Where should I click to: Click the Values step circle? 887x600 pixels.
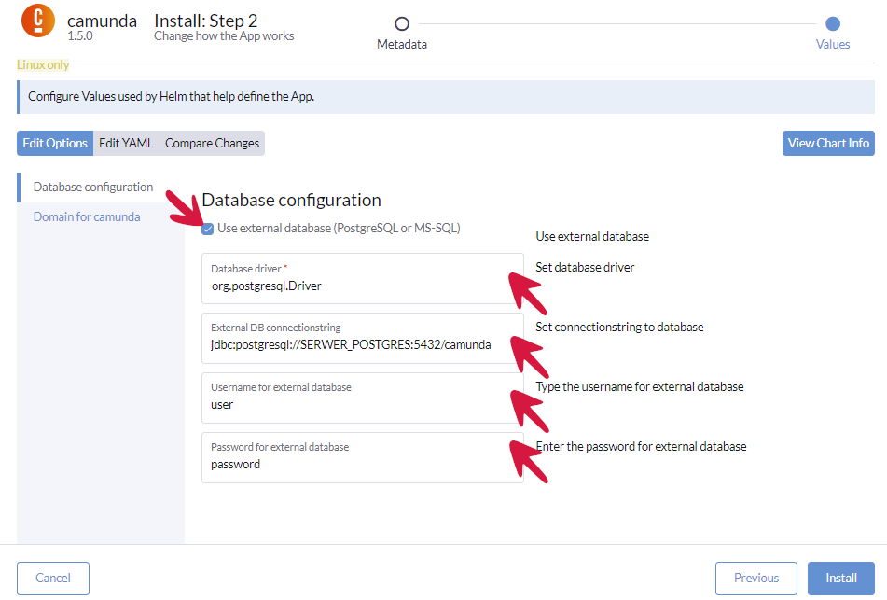(x=833, y=23)
